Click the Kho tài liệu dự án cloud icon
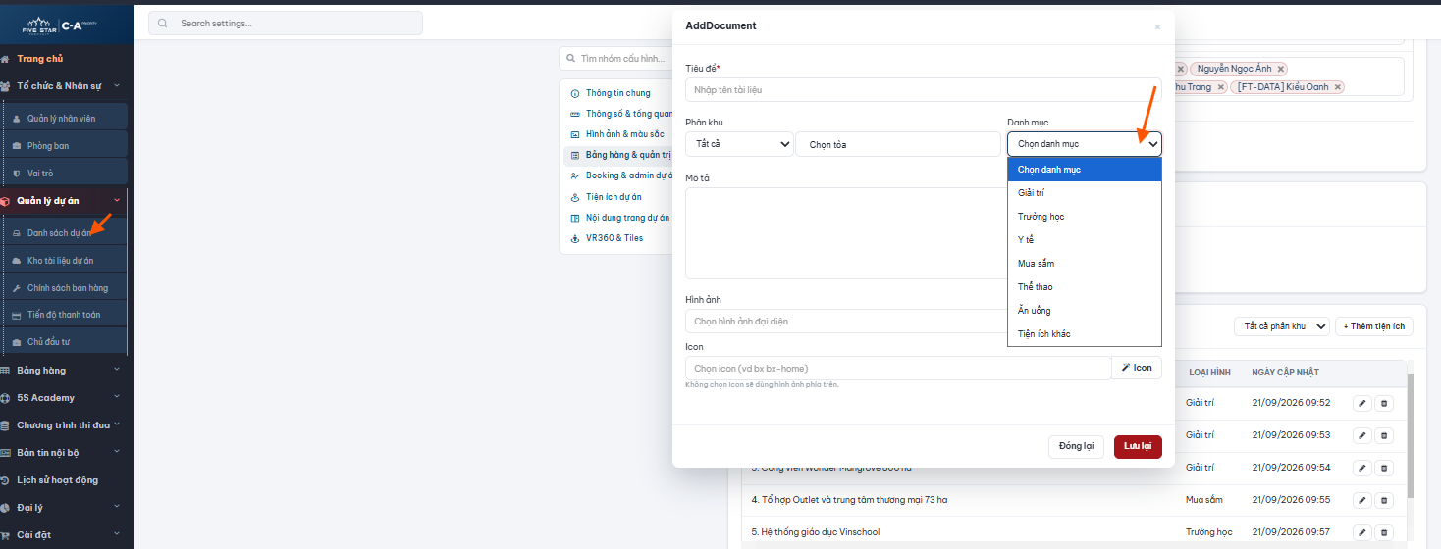The height and width of the screenshot is (549, 1441). pyautogui.click(x=17, y=261)
